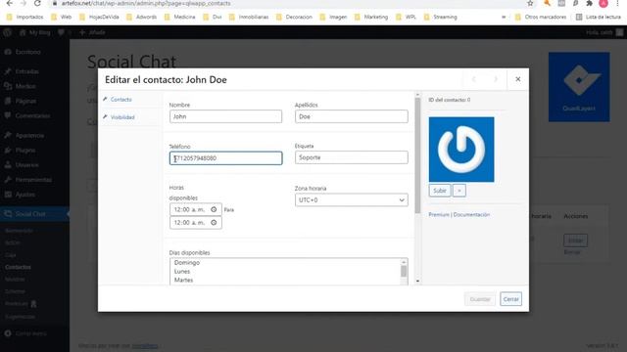
Task: Click the Teléfono number field
Action: pyautogui.click(x=225, y=158)
